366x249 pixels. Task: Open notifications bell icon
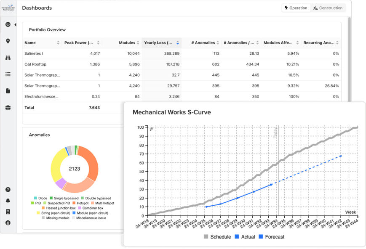8,201
